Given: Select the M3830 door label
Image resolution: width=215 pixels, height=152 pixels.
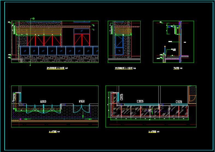Looking at the screenshot, I should [x=43, y=102].
